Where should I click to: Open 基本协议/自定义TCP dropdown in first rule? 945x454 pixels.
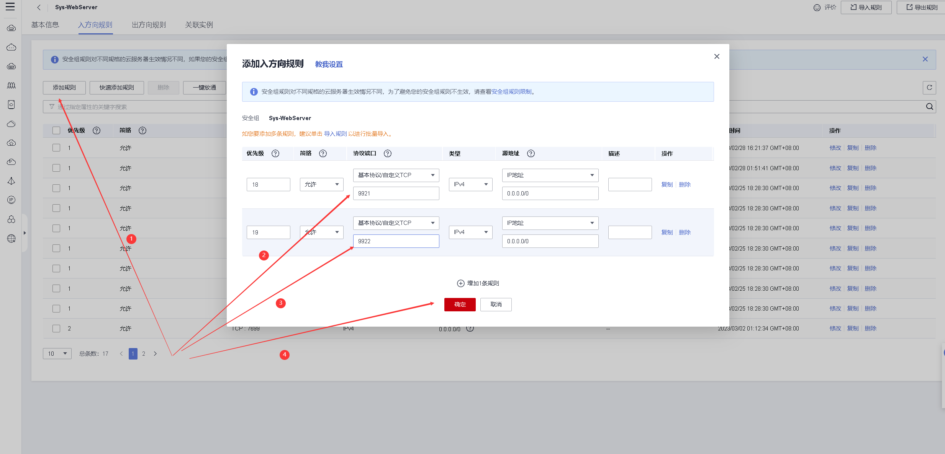pyautogui.click(x=396, y=175)
